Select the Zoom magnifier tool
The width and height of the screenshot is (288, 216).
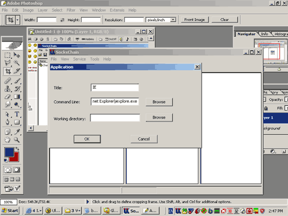click(x=17, y=140)
